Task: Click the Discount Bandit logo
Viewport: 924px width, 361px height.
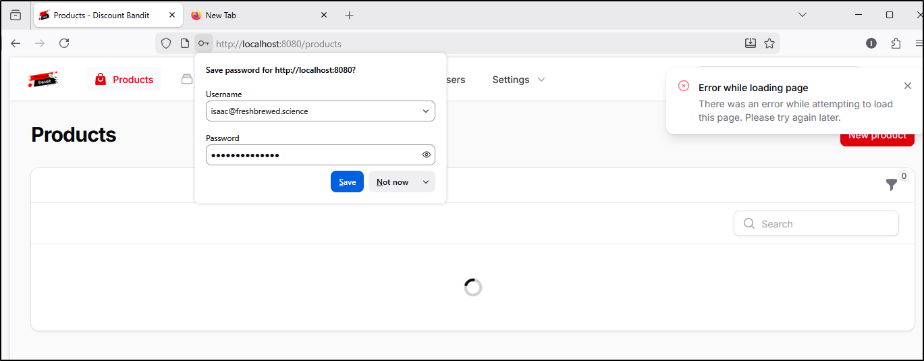Action: [44, 80]
